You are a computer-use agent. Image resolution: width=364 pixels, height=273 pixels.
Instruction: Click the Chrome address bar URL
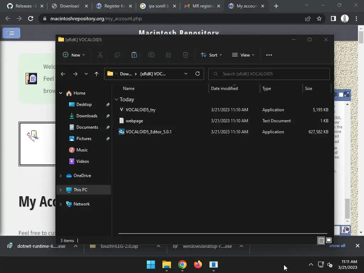click(96, 18)
